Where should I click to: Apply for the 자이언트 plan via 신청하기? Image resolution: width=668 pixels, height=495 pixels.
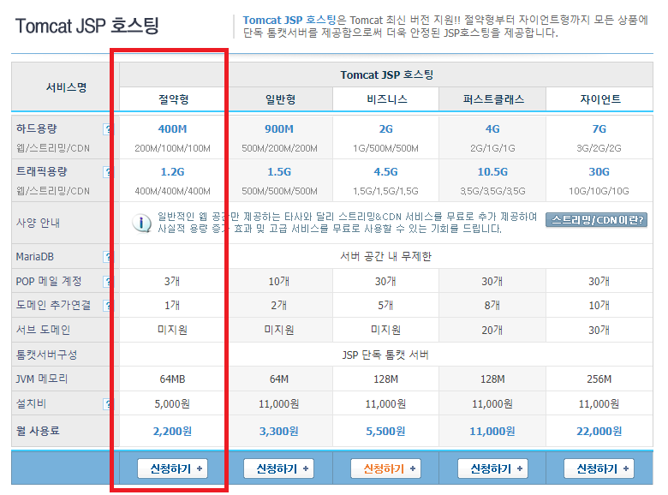[599, 468]
